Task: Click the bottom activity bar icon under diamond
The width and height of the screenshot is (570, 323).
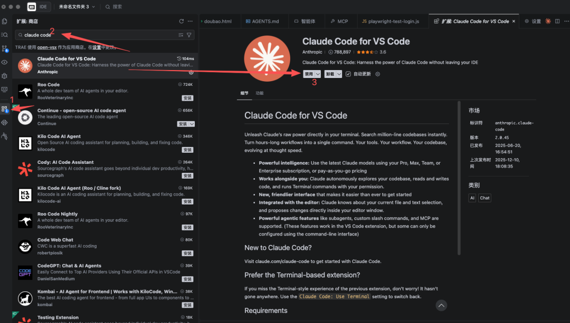Action: [x=4, y=136]
